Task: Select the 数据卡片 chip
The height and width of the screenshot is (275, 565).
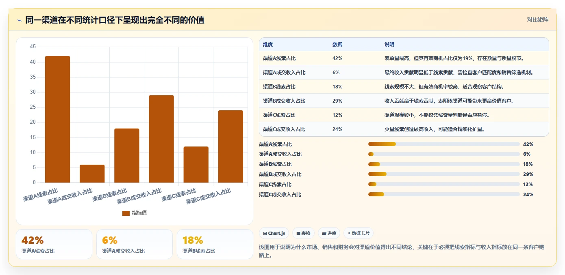Action: pyautogui.click(x=359, y=233)
